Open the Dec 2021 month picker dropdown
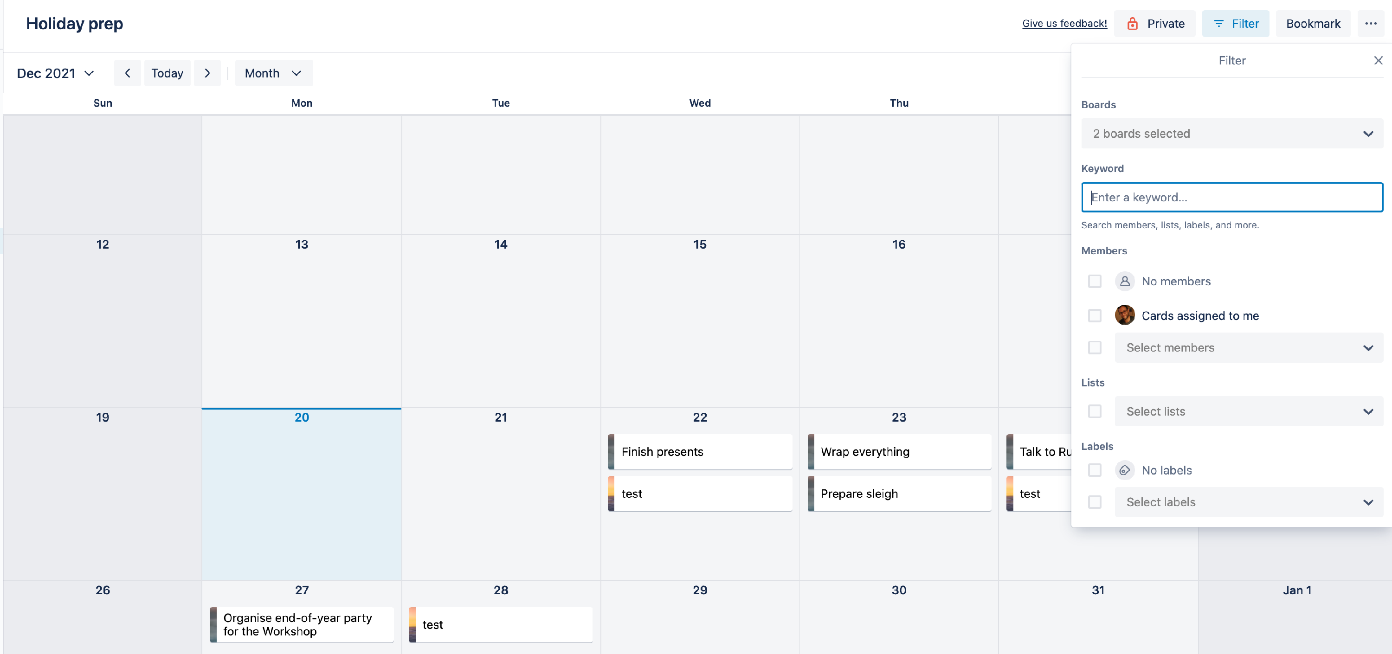The height and width of the screenshot is (654, 1392). (55, 74)
